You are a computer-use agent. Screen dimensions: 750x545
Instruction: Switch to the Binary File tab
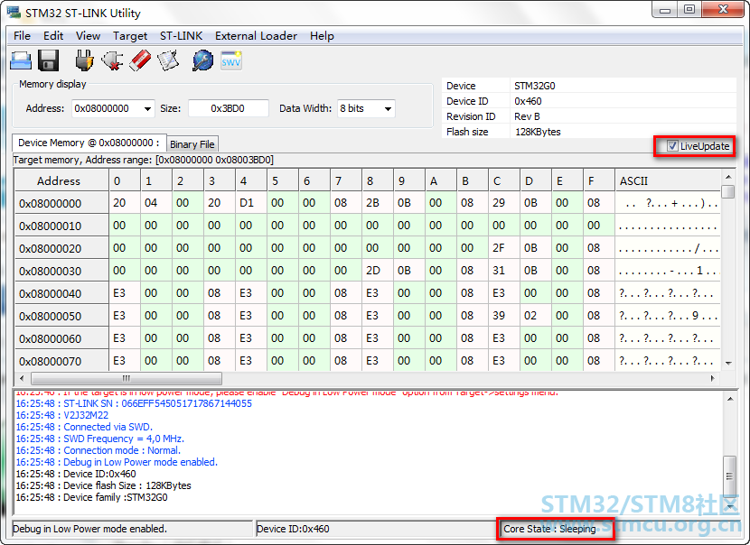[192, 144]
